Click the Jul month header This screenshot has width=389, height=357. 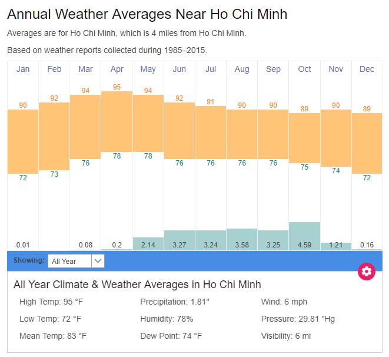[x=211, y=69]
